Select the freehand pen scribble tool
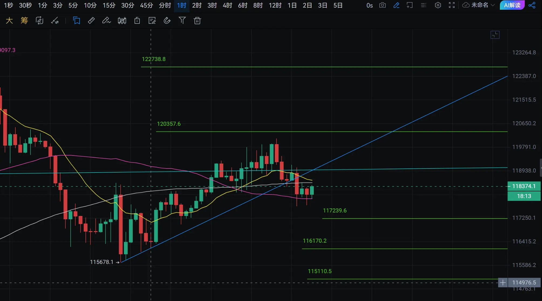This screenshot has height=301, width=542. point(107,21)
